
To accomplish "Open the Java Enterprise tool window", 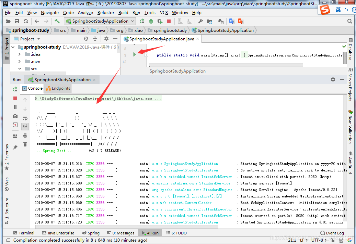I will [58, 233].
